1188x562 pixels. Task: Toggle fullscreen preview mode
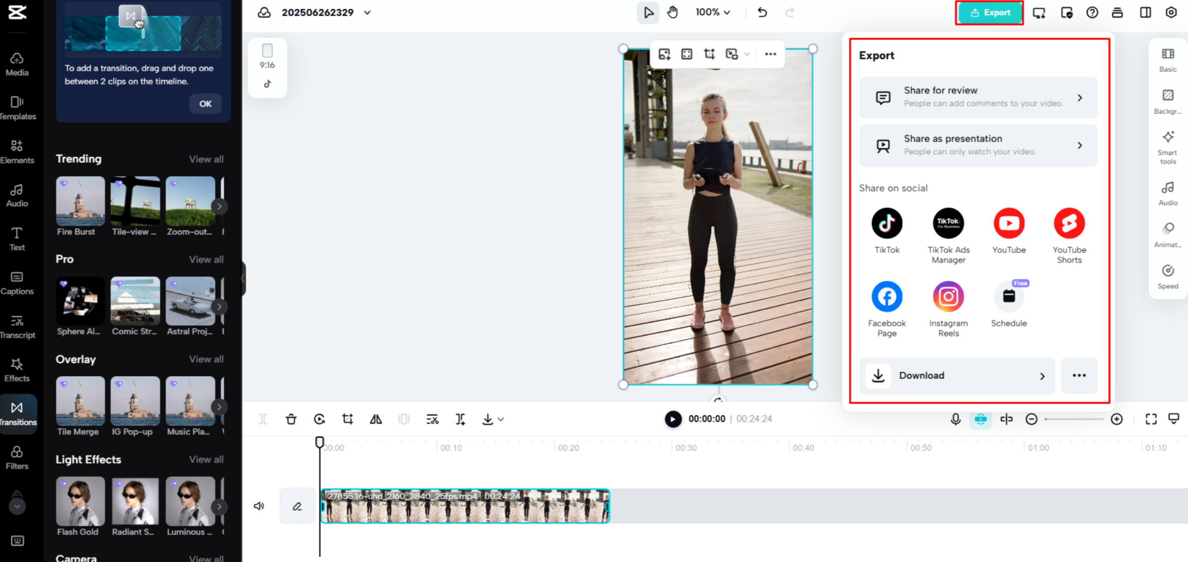pos(1151,419)
